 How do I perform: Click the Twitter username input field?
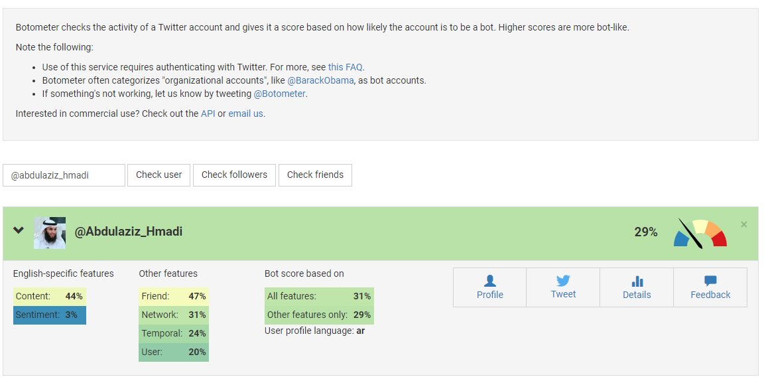tap(64, 175)
